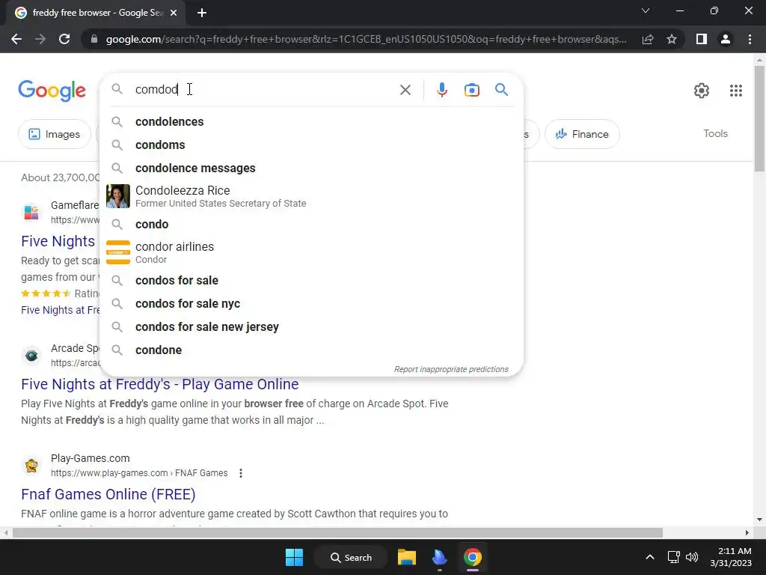The height and width of the screenshot is (575, 766).
Task: Choose the condone suggestion
Action: (x=311, y=350)
